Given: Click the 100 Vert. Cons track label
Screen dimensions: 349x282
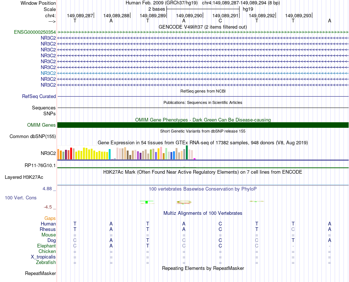Looking at the screenshot, I should [21, 198].
